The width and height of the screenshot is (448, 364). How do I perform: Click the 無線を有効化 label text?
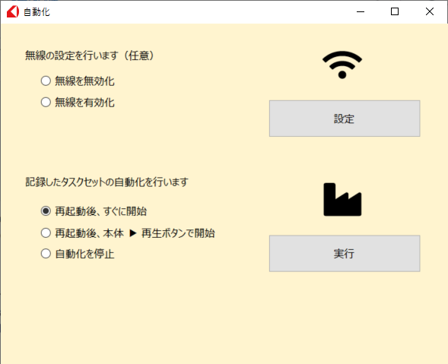tap(85, 103)
